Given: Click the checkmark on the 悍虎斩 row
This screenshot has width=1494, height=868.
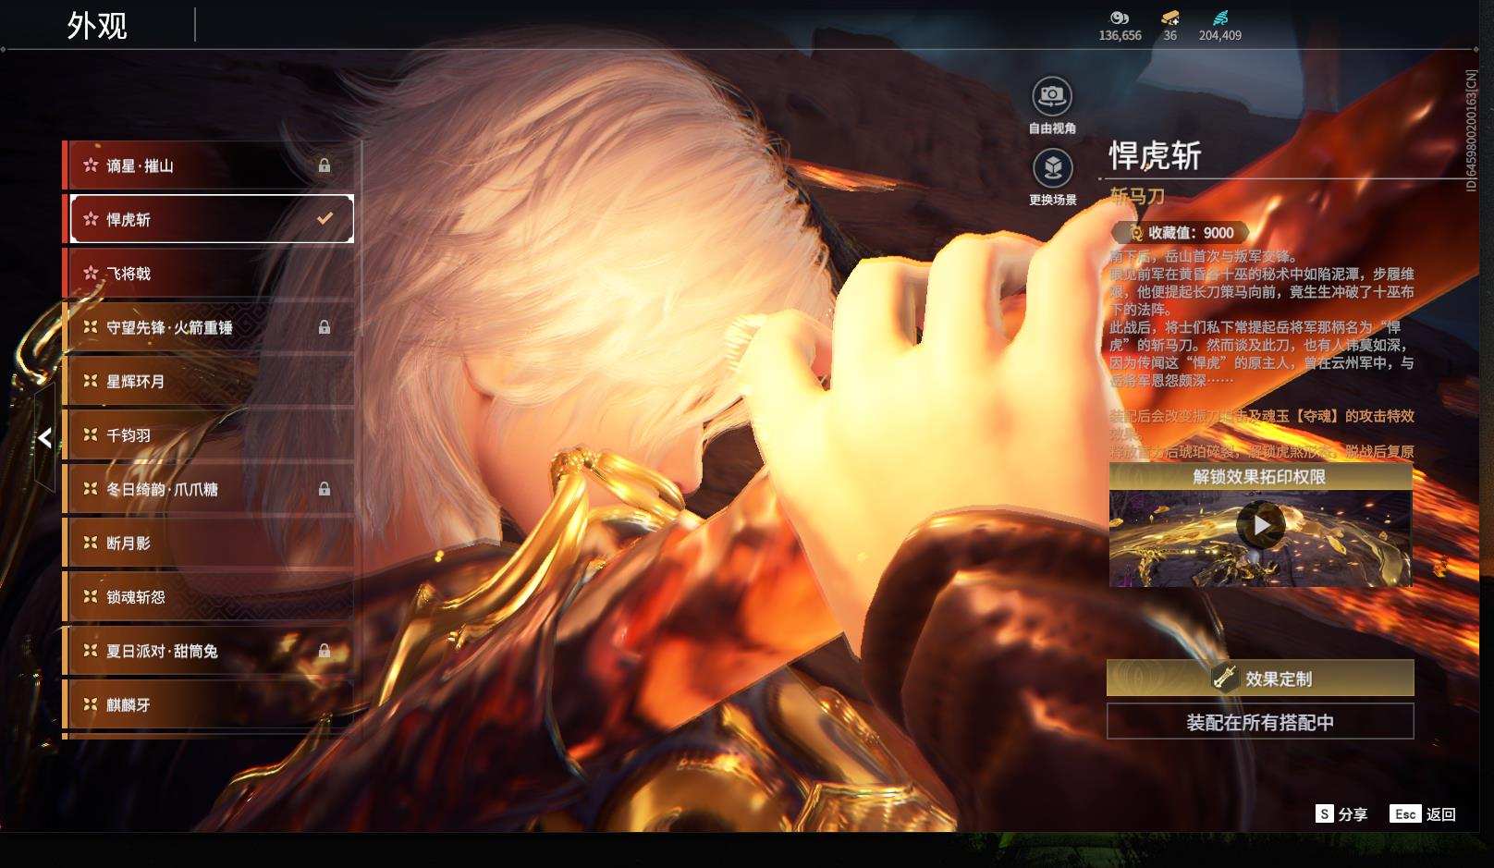Looking at the screenshot, I should (x=325, y=219).
